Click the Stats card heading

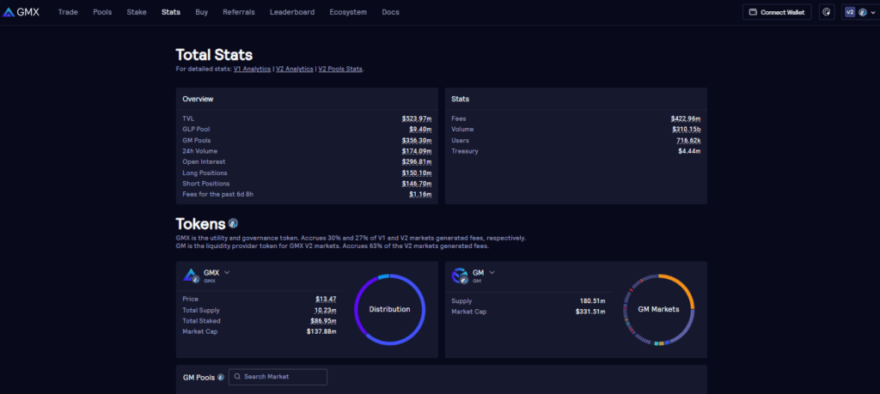(461, 100)
